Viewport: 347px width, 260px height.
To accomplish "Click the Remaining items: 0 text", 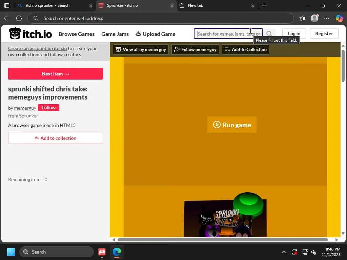I will pos(28,179).
